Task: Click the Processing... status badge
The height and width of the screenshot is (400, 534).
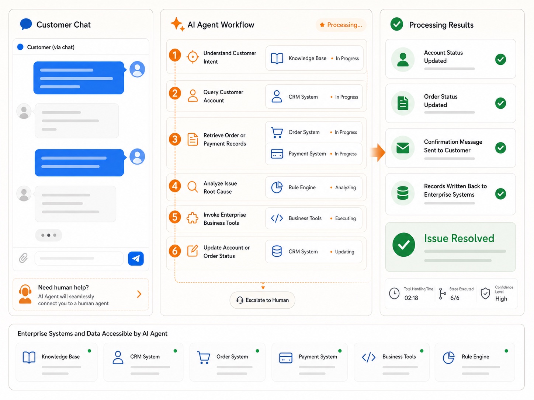Action: click(341, 25)
